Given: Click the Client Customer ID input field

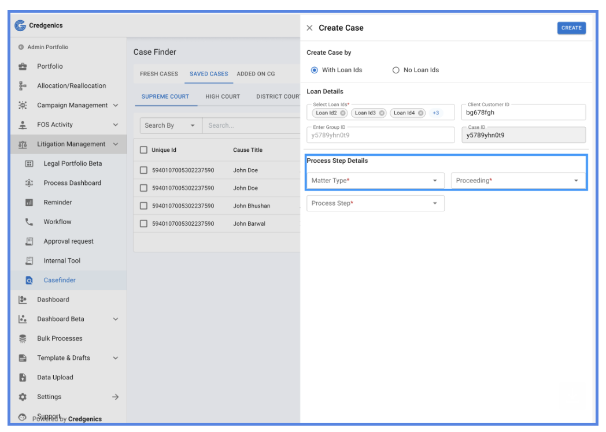Looking at the screenshot, I should click(x=523, y=113).
